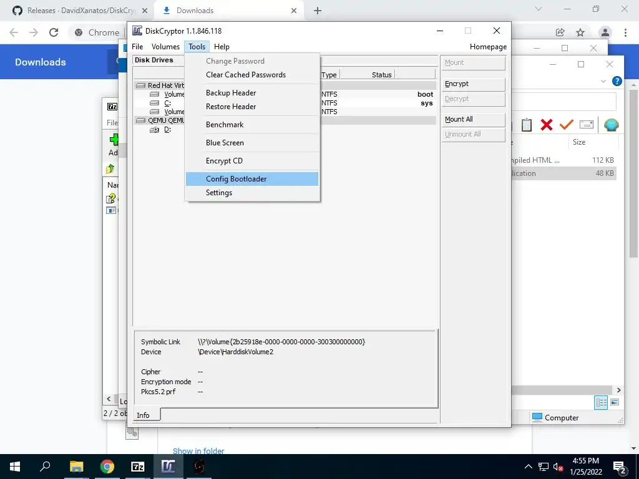Click the QEMU disk drive icon
Image resolution: width=639 pixels, height=479 pixels.
click(140, 120)
